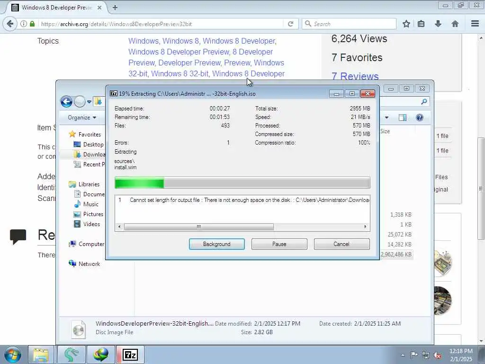This screenshot has height=364, width=485.
Task: Click Explorer back navigation button
Action: (66, 101)
